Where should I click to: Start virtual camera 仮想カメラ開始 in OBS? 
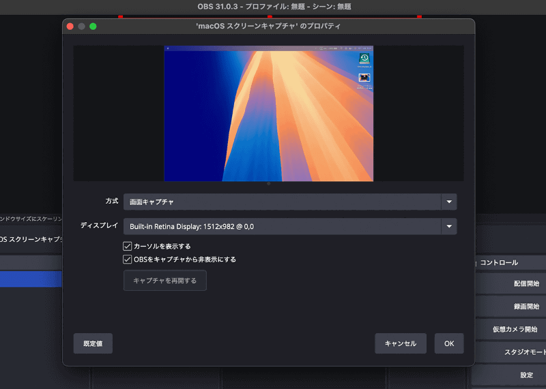click(x=511, y=329)
